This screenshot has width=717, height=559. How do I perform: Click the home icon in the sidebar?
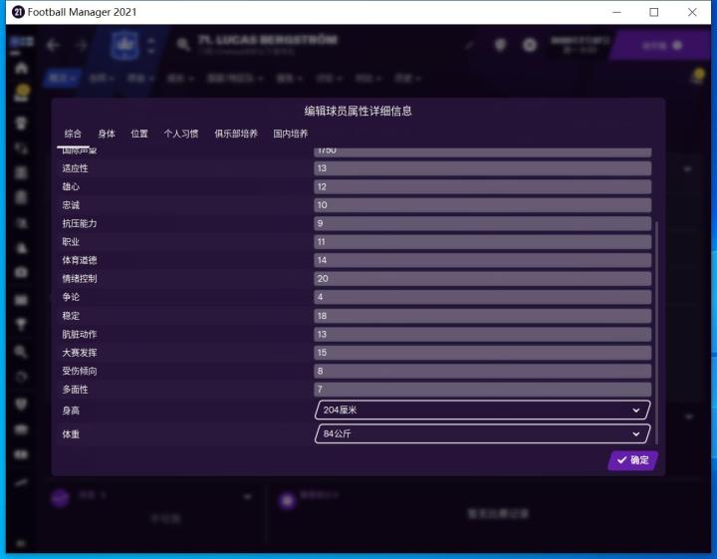tap(20, 69)
